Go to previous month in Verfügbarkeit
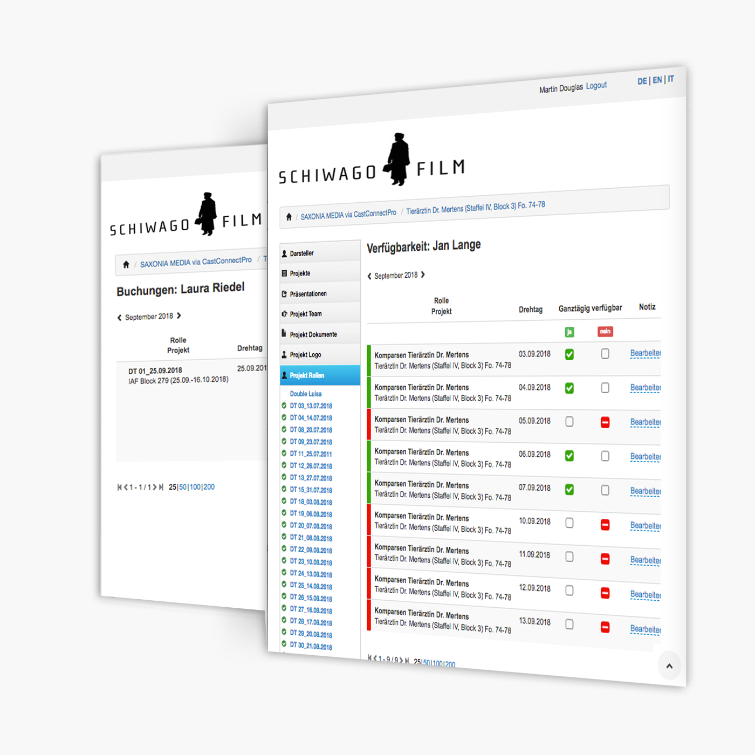This screenshot has height=755, width=755. pos(369,276)
